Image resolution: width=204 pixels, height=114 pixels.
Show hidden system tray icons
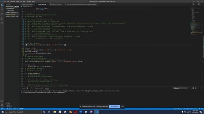(x=180, y=112)
